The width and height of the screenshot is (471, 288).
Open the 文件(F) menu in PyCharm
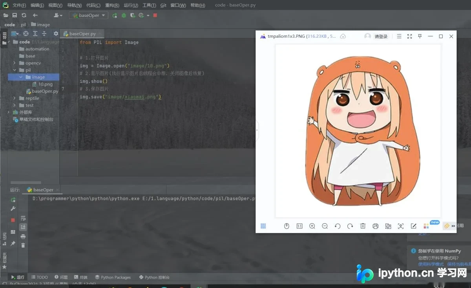(x=19, y=5)
